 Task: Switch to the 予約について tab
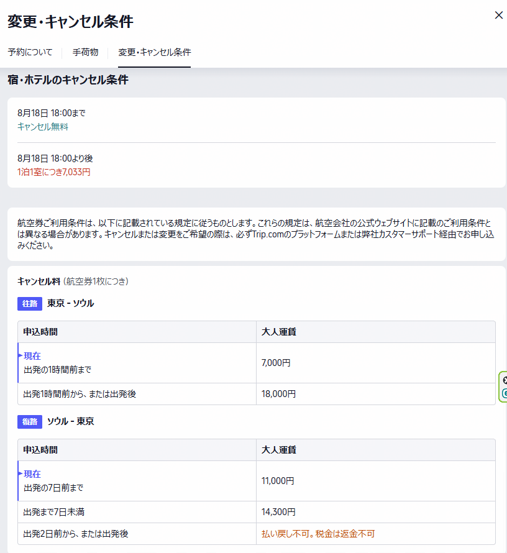click(x=30, y=52)
